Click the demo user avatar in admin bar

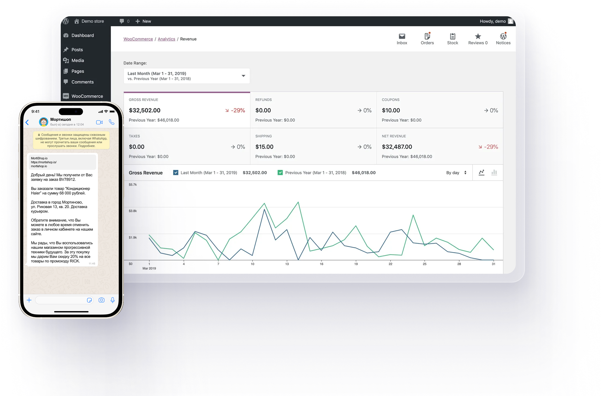click(x=510, y=21)
